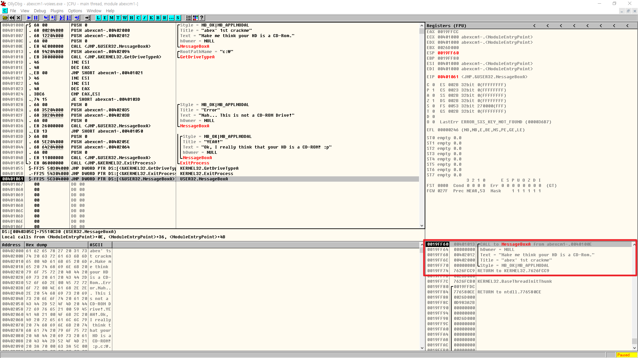Show Breakpoints window with B button
Viewport: 638px width, 358px height.
click(x=158, y=18)
